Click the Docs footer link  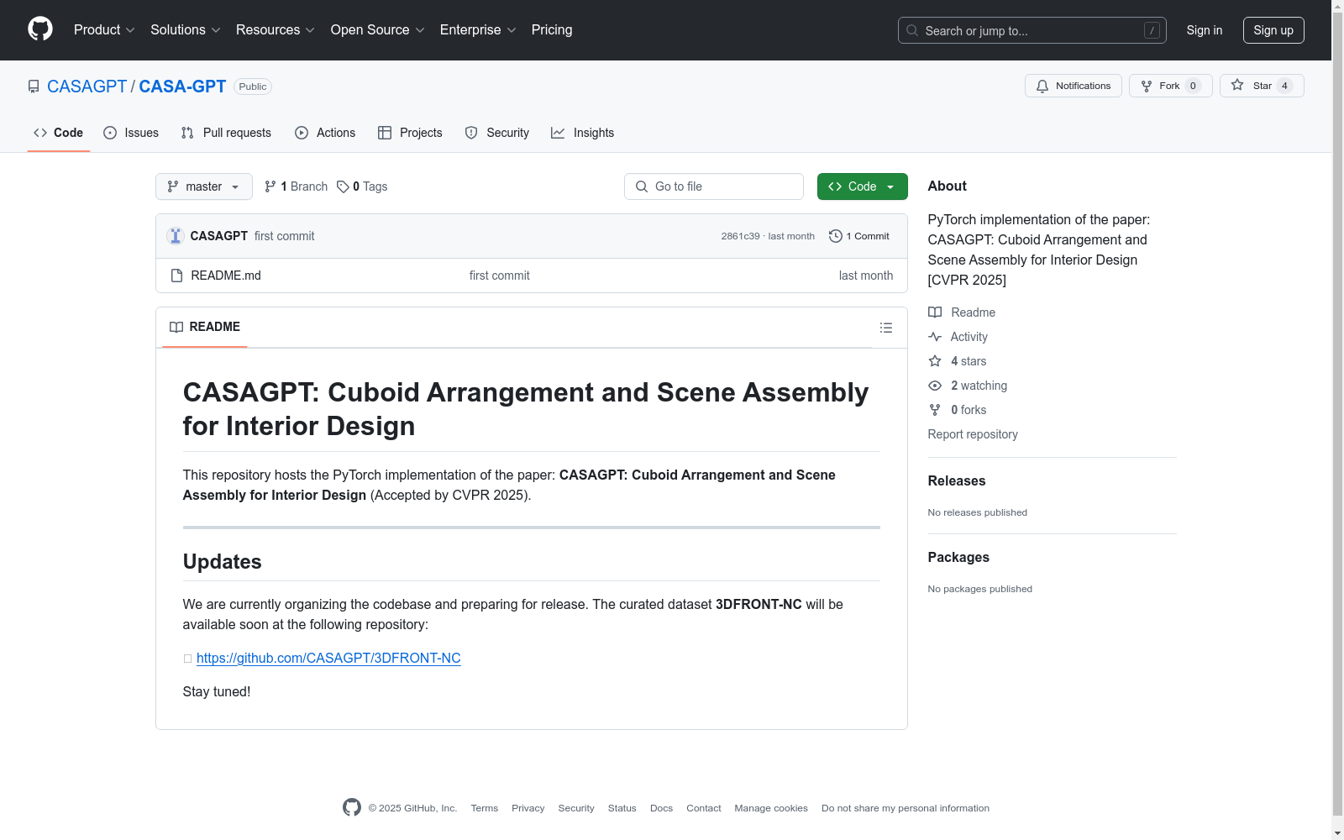[x=661, y=808]
